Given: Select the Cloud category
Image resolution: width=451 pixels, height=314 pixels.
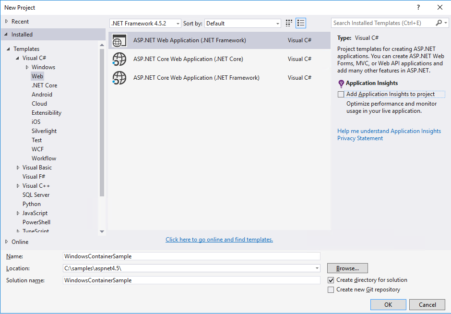Looking at the screenshot, I should [39, 104].
